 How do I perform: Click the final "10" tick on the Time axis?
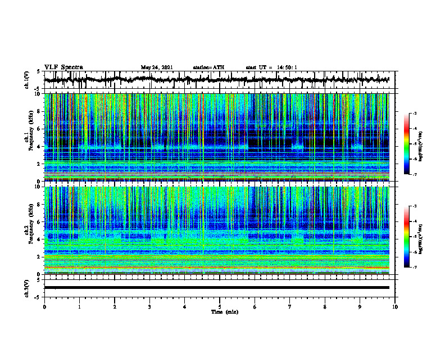click(x=395, y=307)
